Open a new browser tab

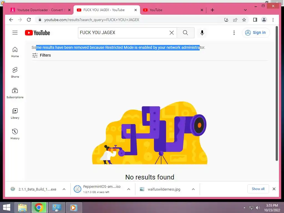tap(212, 10)
